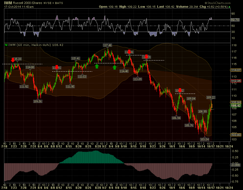Click the 117.48 peak price label

pos(107,45)
